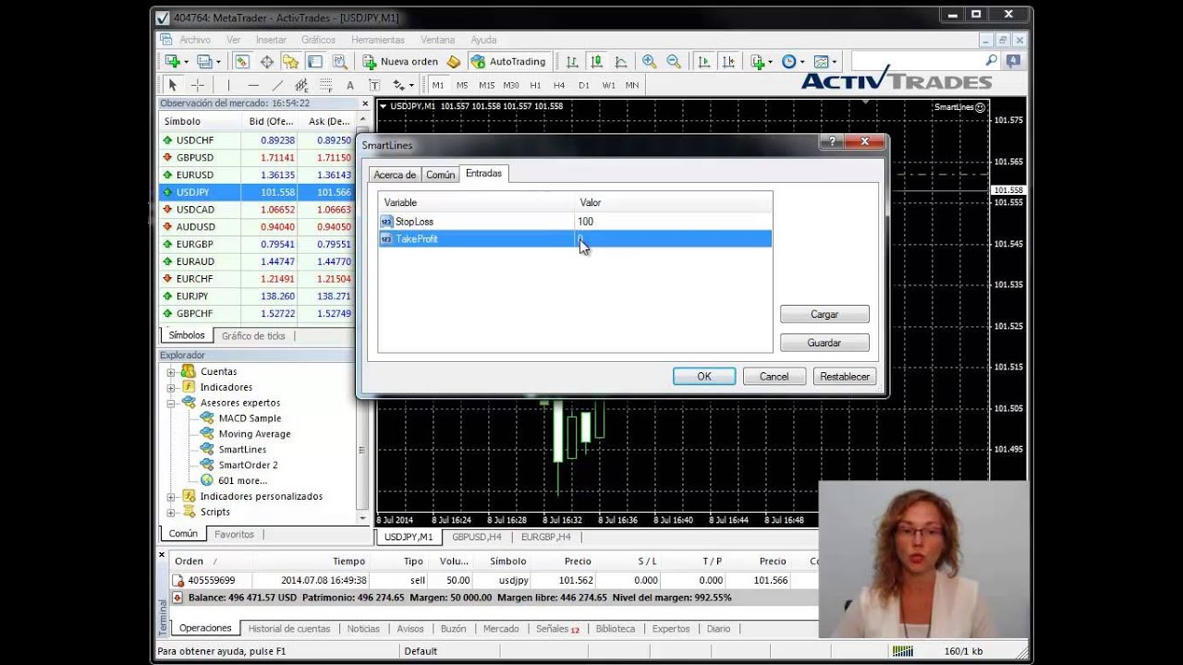1183x665 pixels.
Task: Draw a vertical line
Action: (x=228, y=85)
